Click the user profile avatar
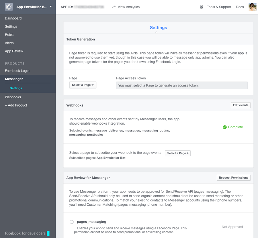The width and height of the screenshot is (258, 238). click(252, 7)
